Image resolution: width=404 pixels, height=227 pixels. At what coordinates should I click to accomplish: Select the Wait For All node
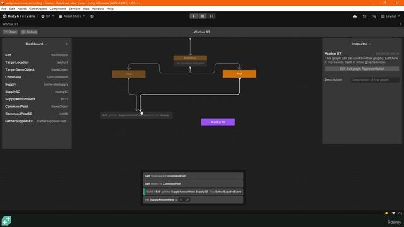[x=218, y=122]
